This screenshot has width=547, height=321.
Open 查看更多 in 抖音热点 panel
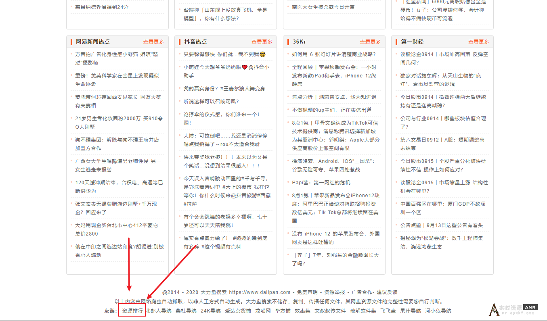pos(262,42)
